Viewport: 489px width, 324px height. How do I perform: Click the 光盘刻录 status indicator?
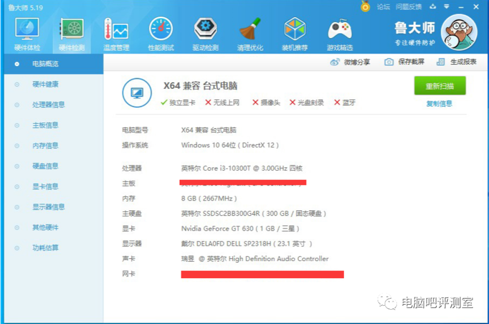[307, 102]
